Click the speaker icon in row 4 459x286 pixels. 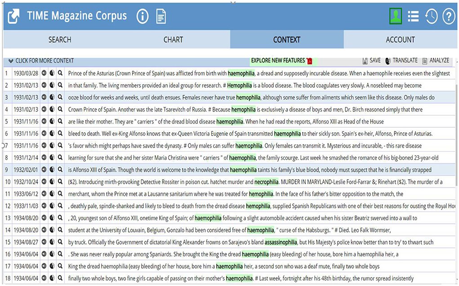tap(44, 109)
